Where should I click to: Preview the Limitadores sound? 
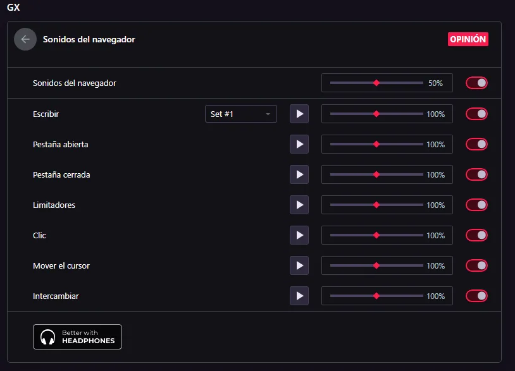click(299, 205)
